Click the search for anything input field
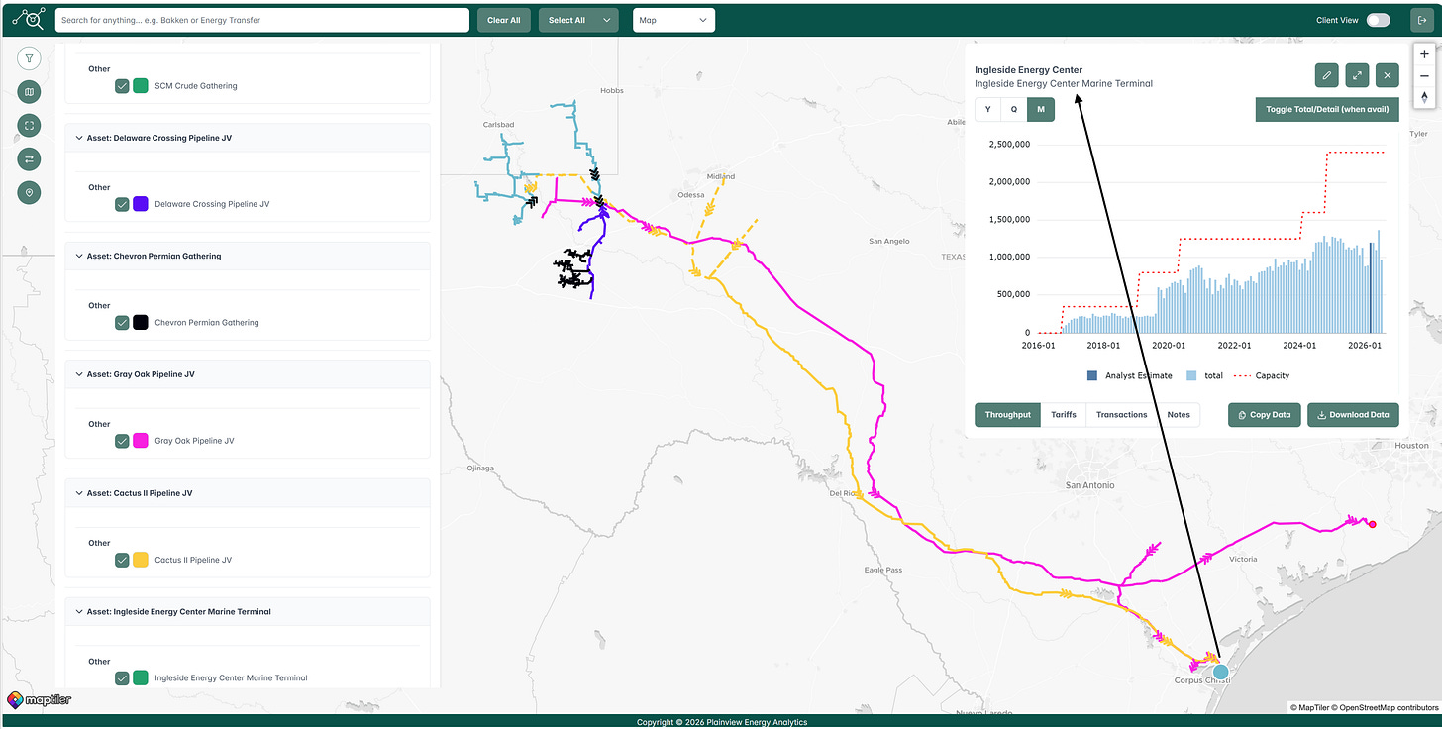The height and width of the screenshot is (729, 1442). point(261,20)
